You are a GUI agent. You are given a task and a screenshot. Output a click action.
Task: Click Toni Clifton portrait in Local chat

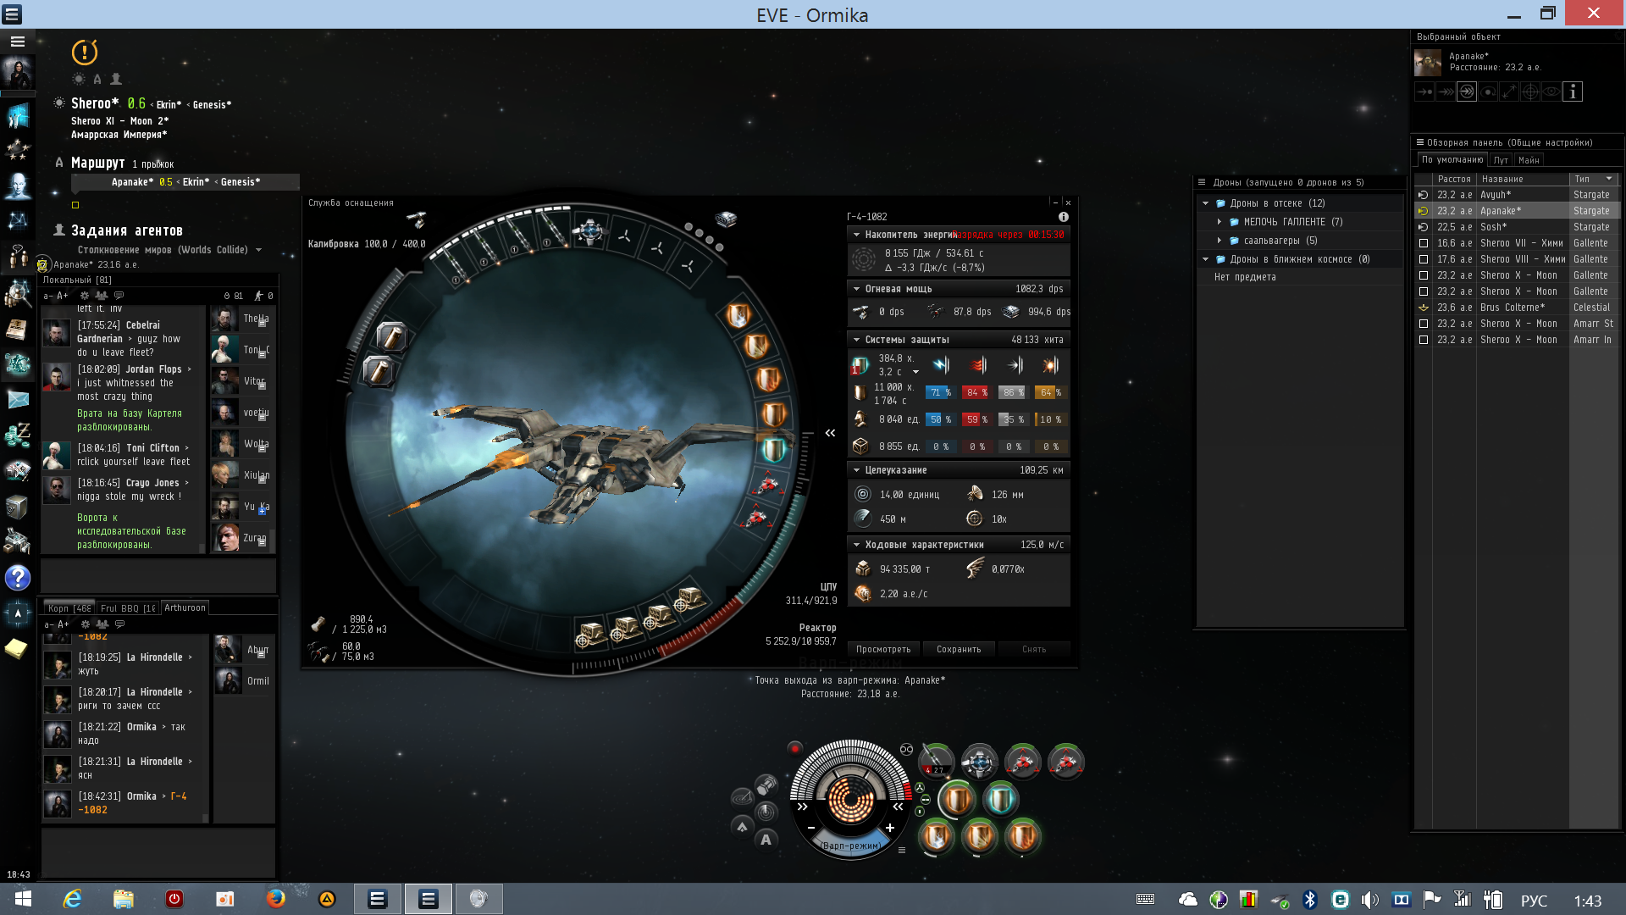(x=56, y=455)
